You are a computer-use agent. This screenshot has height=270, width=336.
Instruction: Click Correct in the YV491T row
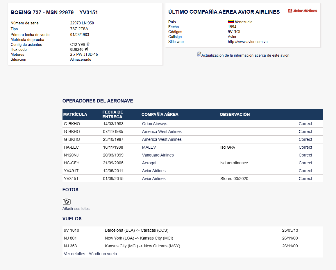coord(305,171)
